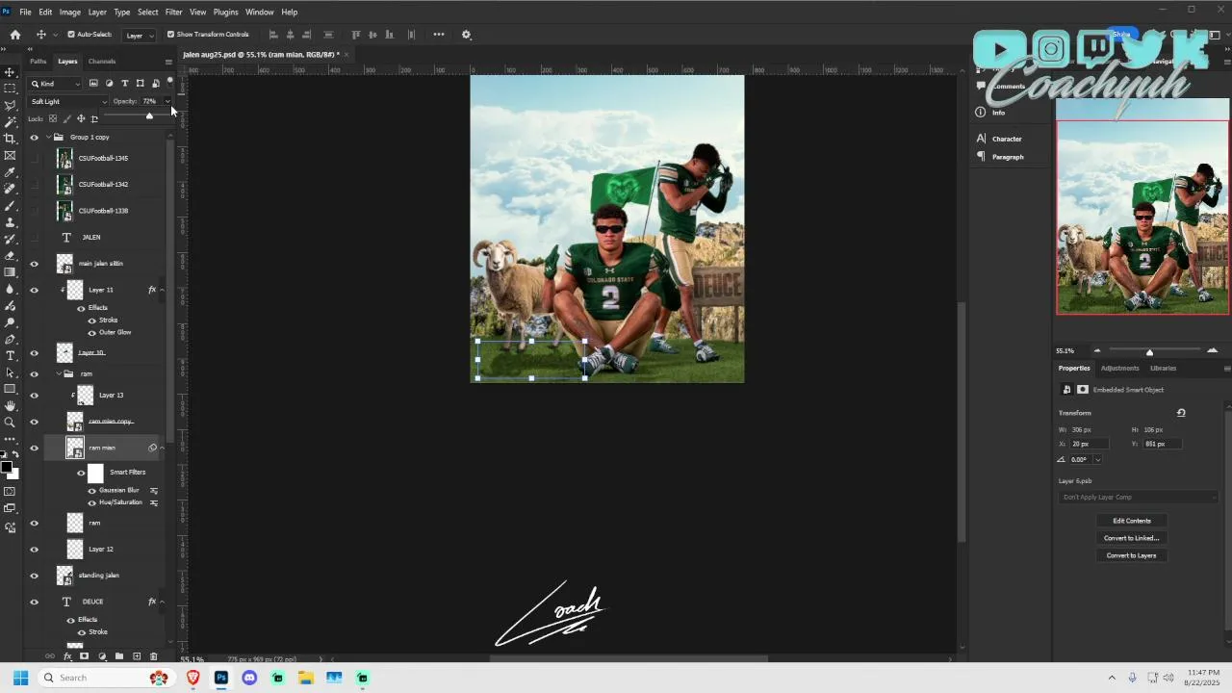Select the Magic Wand tool
1232x693 pixels.
[x=10, y=122]
